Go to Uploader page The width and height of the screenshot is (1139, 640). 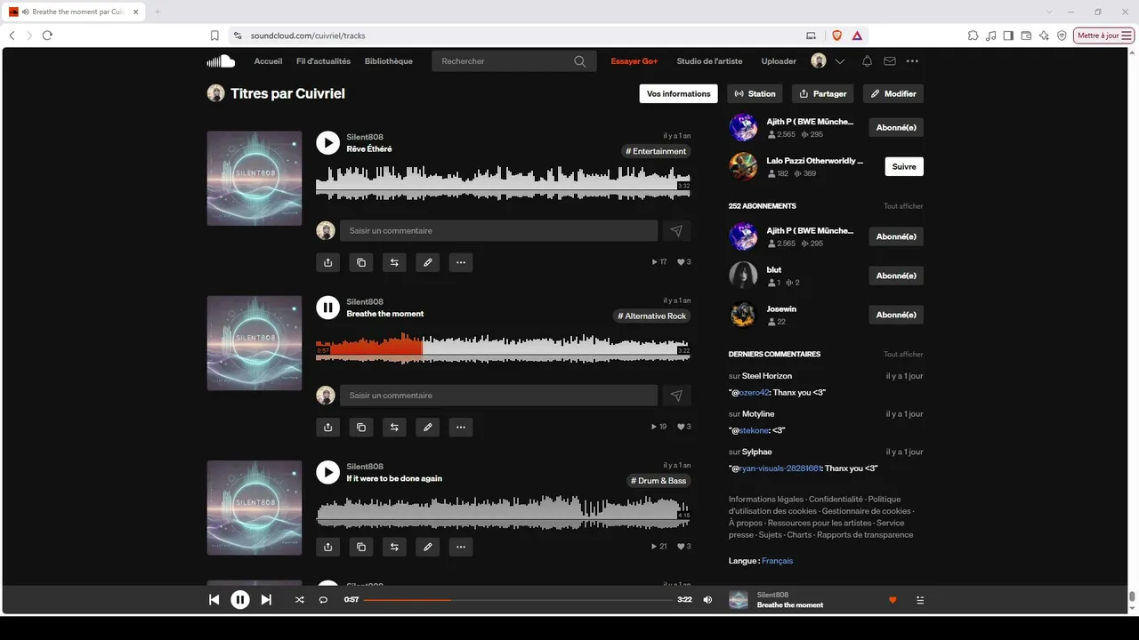[779, 61]
